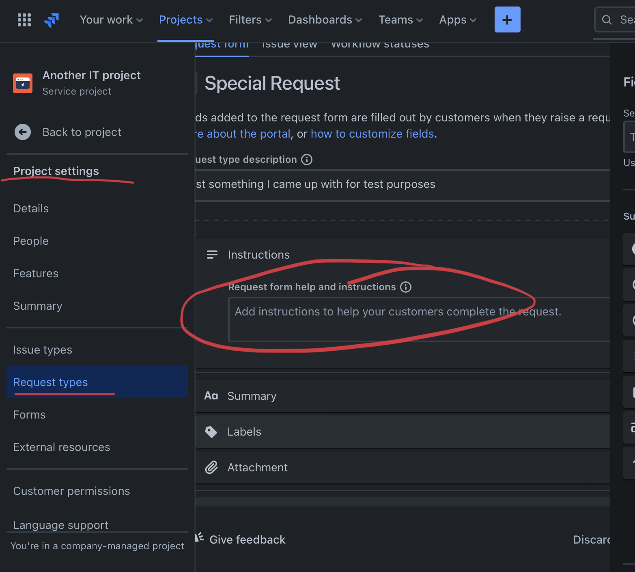
Task: Click the Instructions paragraph icon
Action: click(x=212, y=255)
